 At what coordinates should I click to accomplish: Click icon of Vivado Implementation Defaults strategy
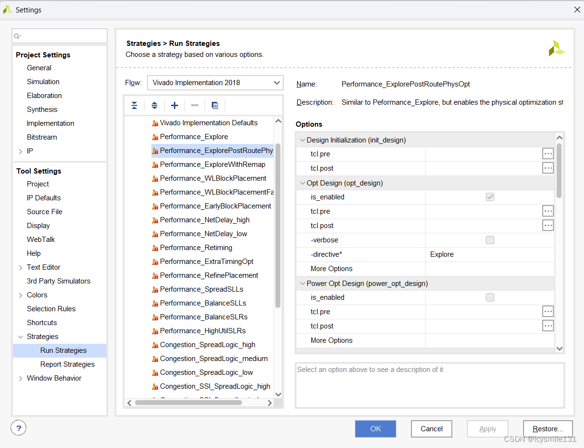point(155,123)
